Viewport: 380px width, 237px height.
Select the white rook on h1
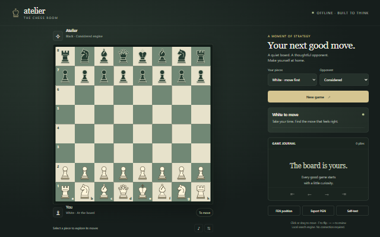(201, 192)
